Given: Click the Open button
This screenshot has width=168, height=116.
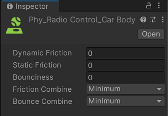Looking at the screenshot, I should click(x=151, y=34).
